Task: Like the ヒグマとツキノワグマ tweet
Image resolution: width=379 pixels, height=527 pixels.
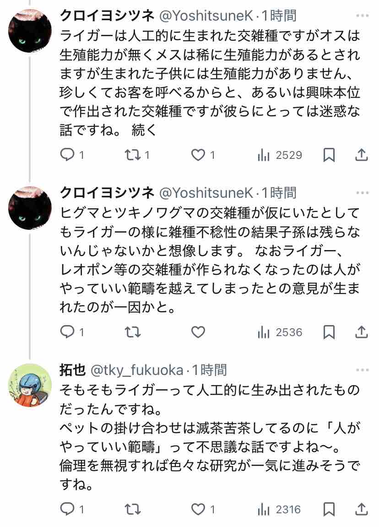Action: (198, 332)
